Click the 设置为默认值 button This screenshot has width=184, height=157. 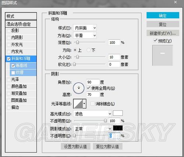[75, 146]
